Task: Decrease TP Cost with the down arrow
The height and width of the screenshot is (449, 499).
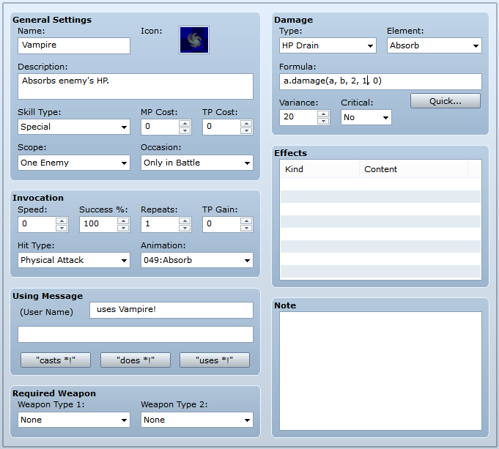Action: pos(246,131)
